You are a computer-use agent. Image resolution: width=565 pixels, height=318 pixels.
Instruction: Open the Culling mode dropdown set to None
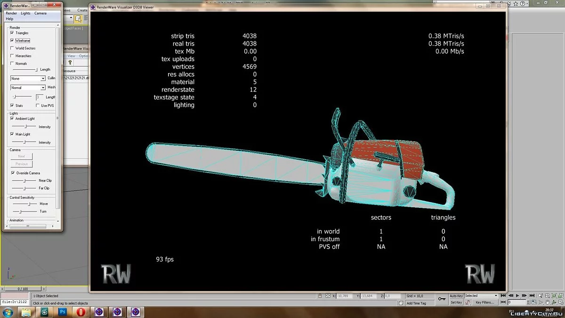(28, 78)
